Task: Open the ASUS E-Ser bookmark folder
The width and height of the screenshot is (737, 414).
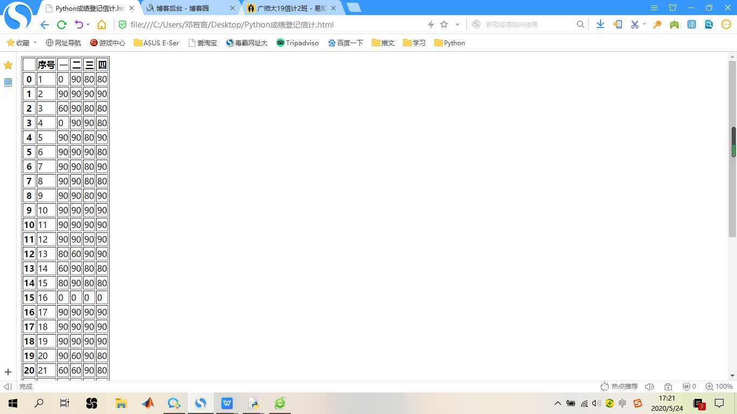Action: 156,43
